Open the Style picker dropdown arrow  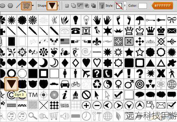tap(125, 5)
